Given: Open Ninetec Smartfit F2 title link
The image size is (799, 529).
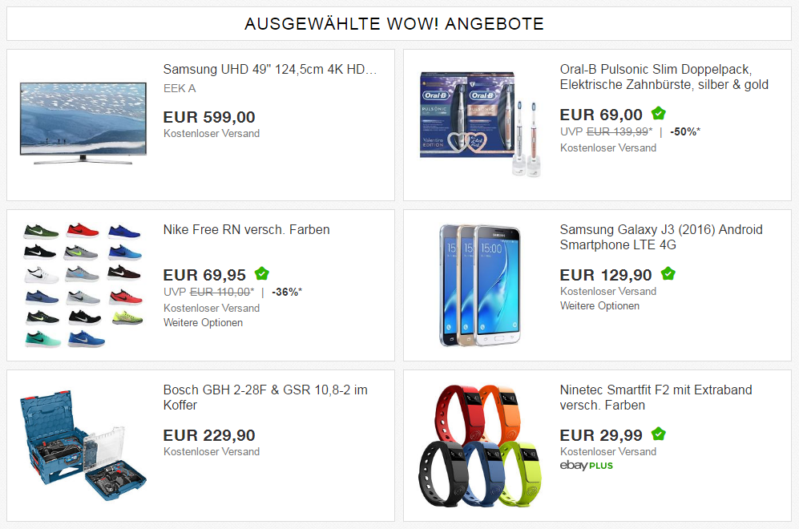Looking at the screenshot, I should tap(656, 398).
